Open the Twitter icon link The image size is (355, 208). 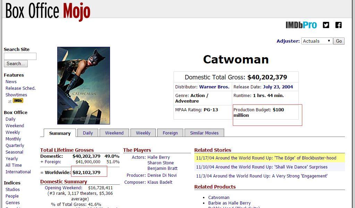[326, 25]
